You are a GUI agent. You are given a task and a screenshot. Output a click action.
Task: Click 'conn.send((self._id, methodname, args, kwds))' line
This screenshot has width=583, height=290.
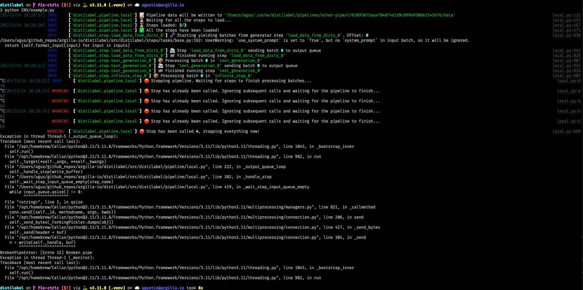[62, 212]
